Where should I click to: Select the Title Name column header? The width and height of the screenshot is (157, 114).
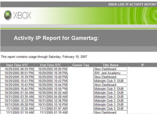pos(111,65)
